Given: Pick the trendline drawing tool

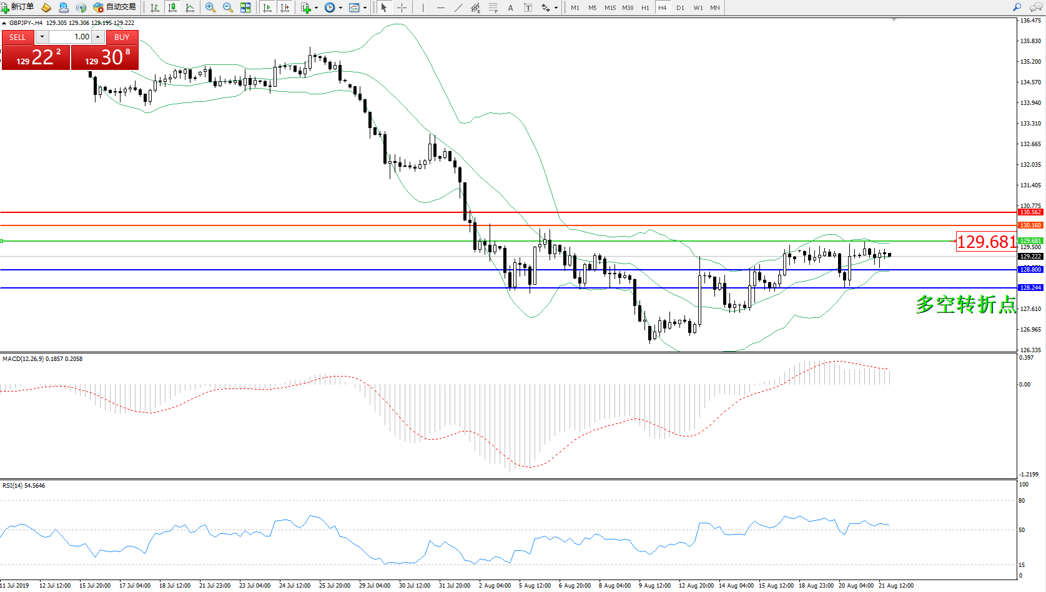Looking at the screenshot, I should (458, 7).
